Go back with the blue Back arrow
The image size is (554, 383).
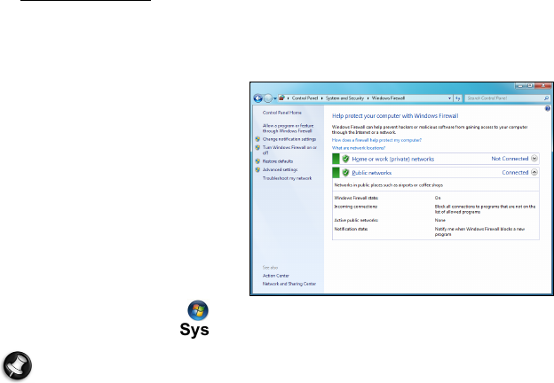[258, 98]
